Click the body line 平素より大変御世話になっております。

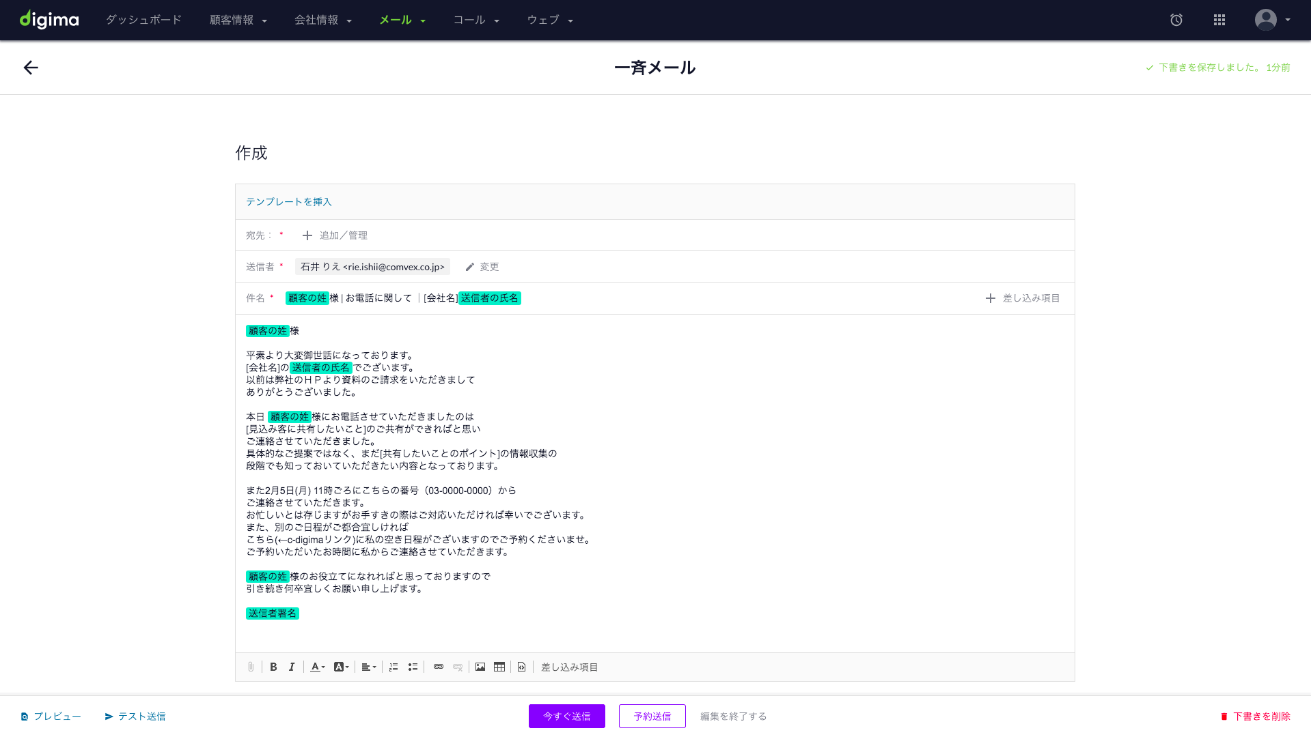(x=331, y=356)
